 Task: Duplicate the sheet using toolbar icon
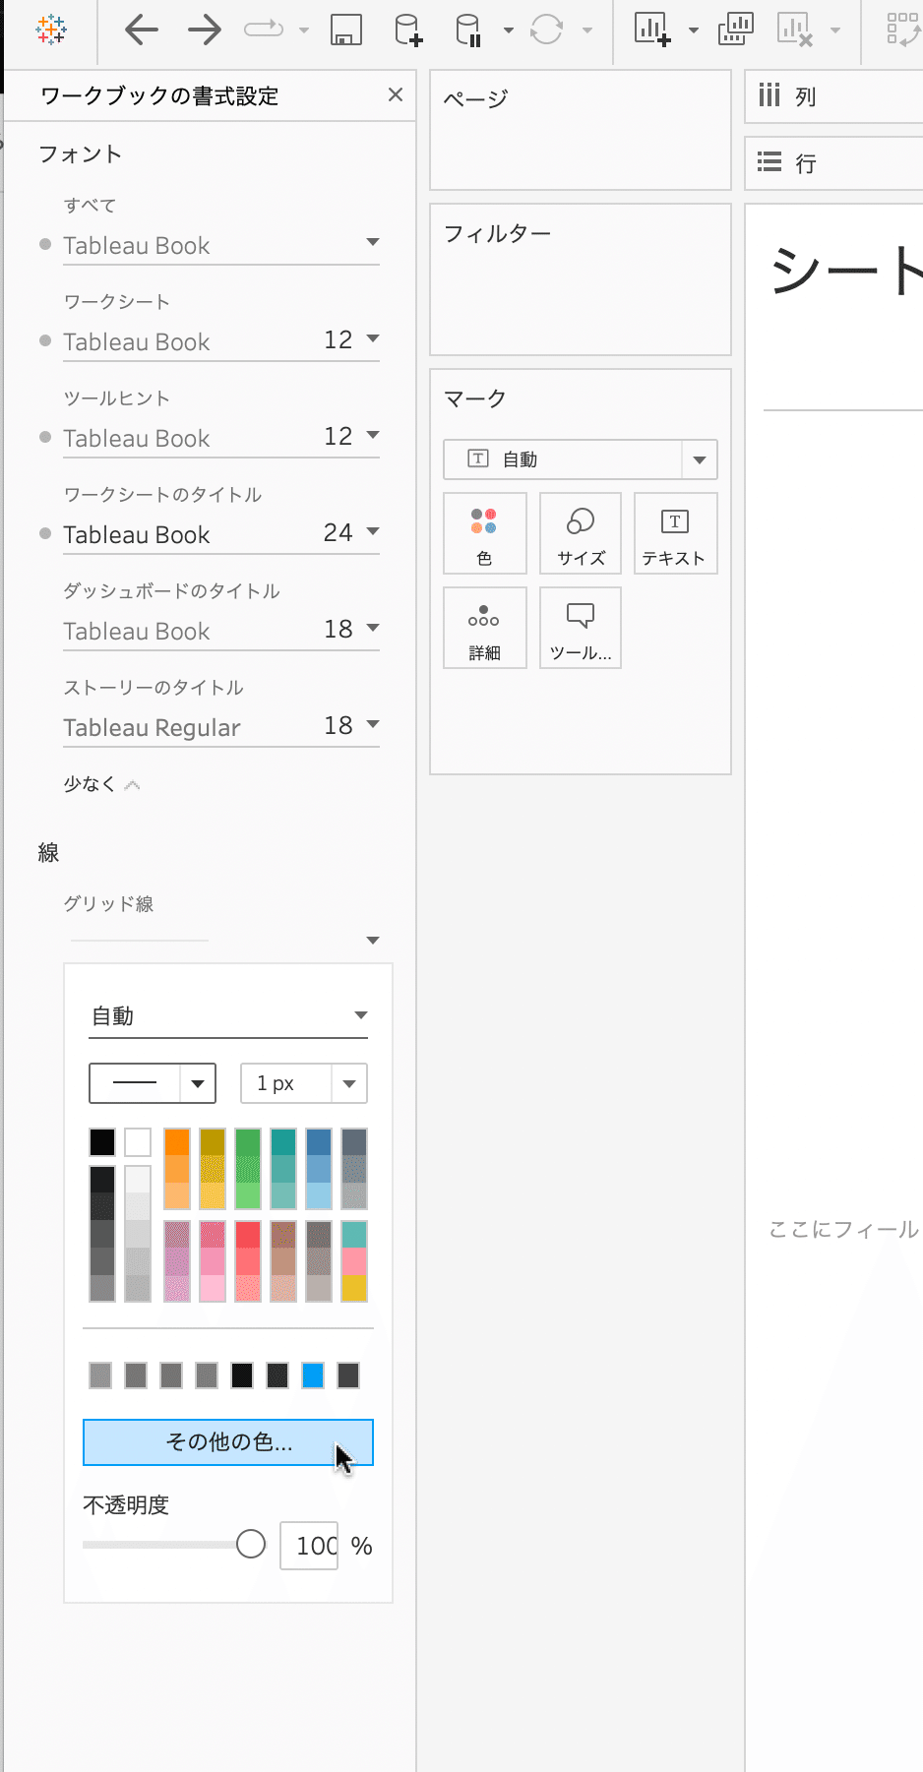point(735,30)
